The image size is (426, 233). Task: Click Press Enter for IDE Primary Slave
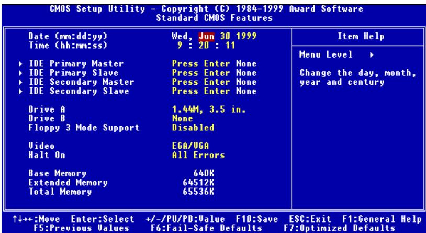click(201, 73)
